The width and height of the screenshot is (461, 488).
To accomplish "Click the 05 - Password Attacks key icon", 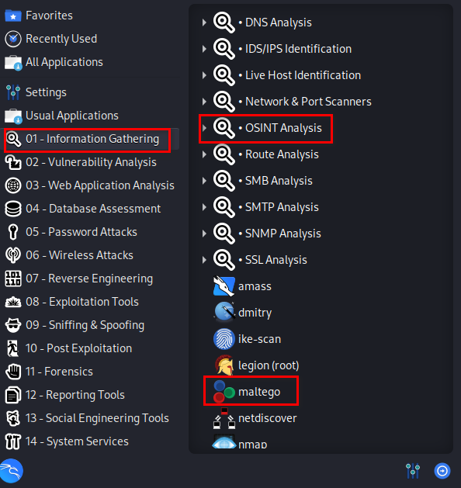I will coord(13,232).
